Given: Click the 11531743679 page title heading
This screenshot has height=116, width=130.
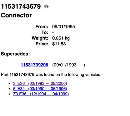Looking at the screenshot, I should [21, 6].
